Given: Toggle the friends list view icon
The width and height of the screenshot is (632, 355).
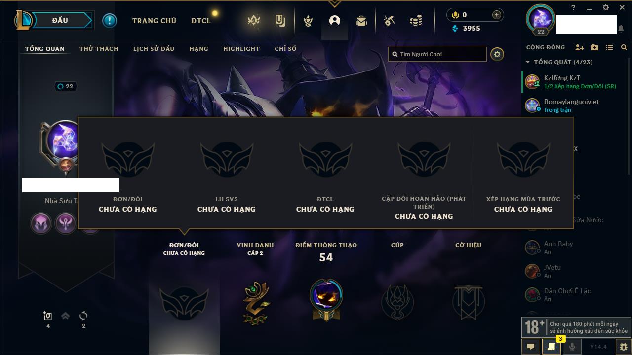Looking at the screenshot, I should pos(609,47).
